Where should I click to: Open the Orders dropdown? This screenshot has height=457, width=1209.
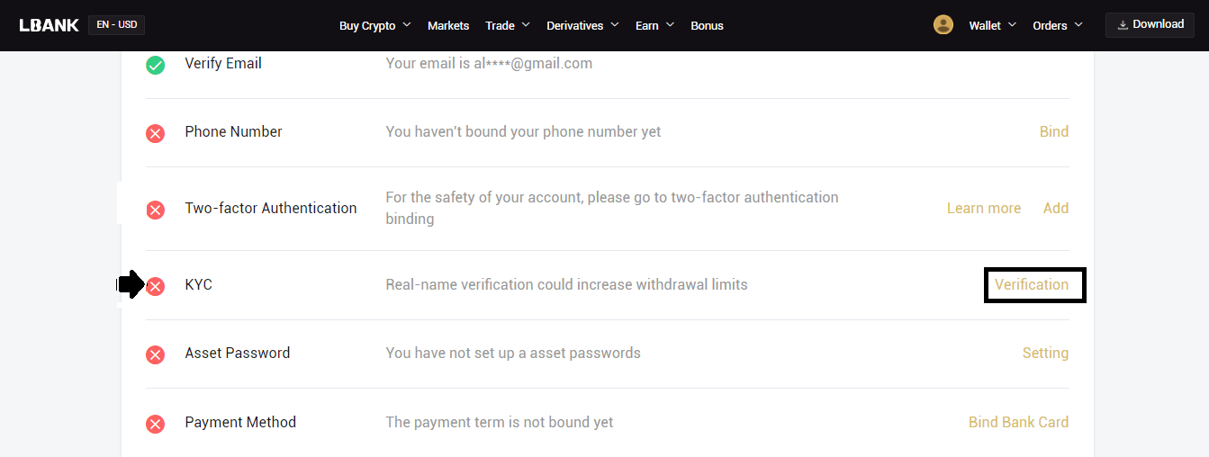tap(1058, 25)
